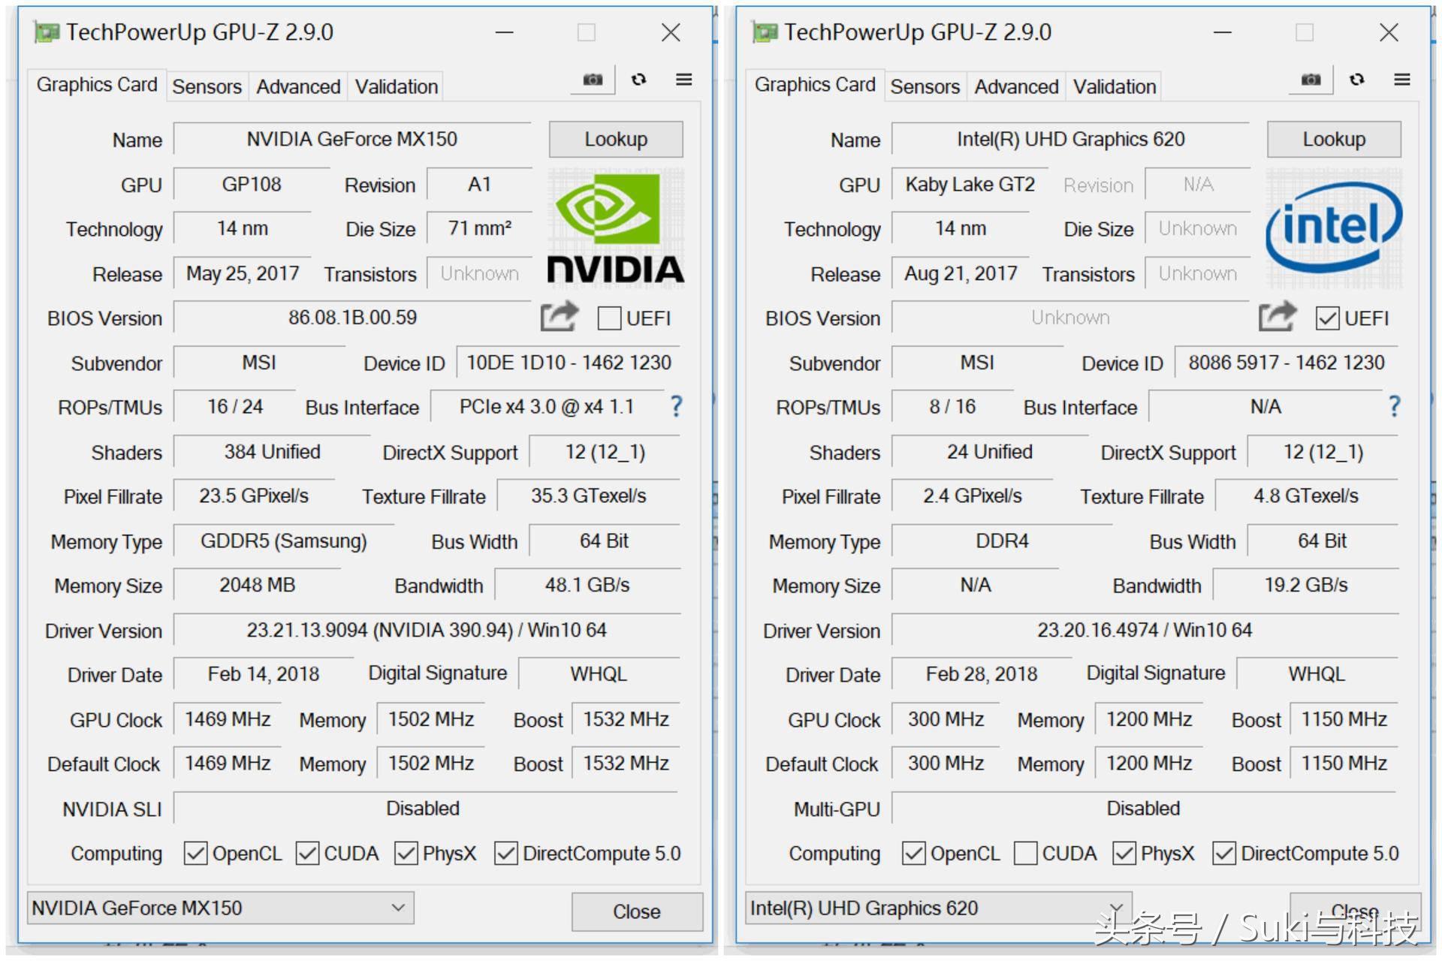Open hamburger menu in NVIDIA window
Image resolution: width=1442 pixels, height=961 pixels.
coord(683,80)
